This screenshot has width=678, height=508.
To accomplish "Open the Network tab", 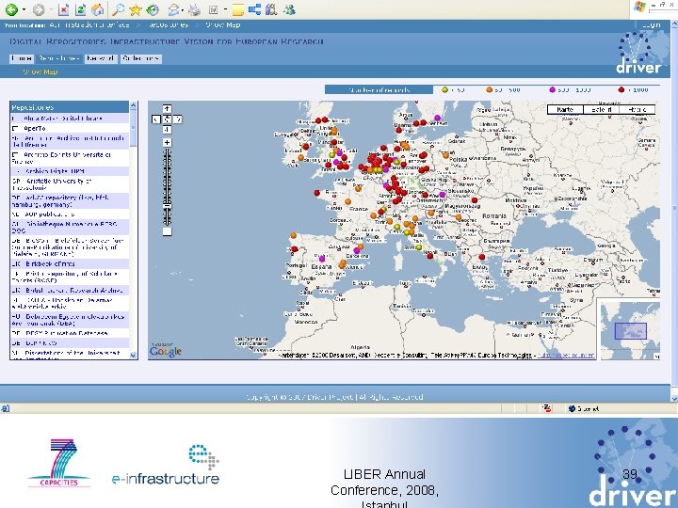I will (101, 58).
